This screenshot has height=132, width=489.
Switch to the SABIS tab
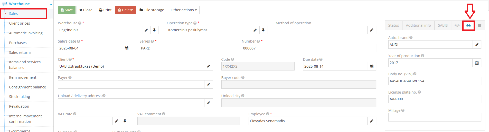point(443,25)
